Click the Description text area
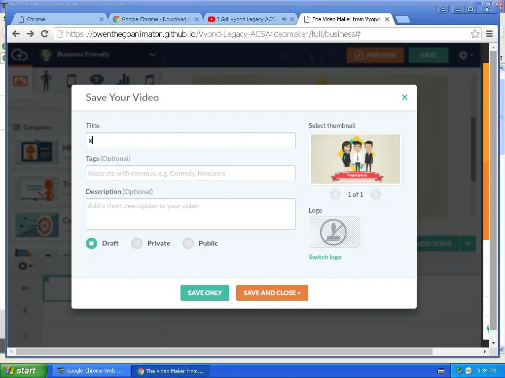The image size is (505, 378). point(191,214)
